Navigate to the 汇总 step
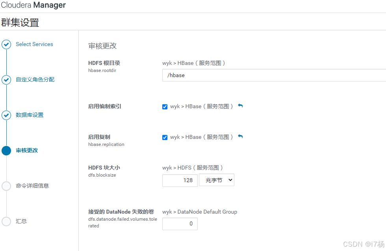 click(21, 221)
